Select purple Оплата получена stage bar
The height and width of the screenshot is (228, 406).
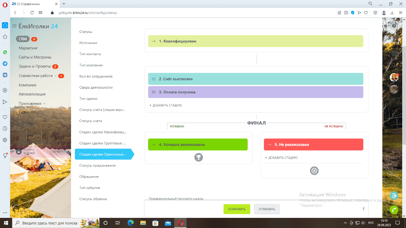pos(256,92)
